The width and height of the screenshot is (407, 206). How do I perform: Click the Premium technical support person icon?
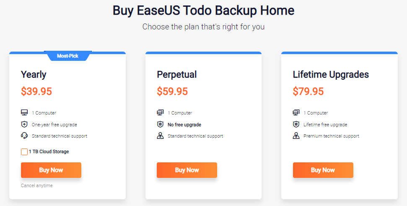[296, 136]
